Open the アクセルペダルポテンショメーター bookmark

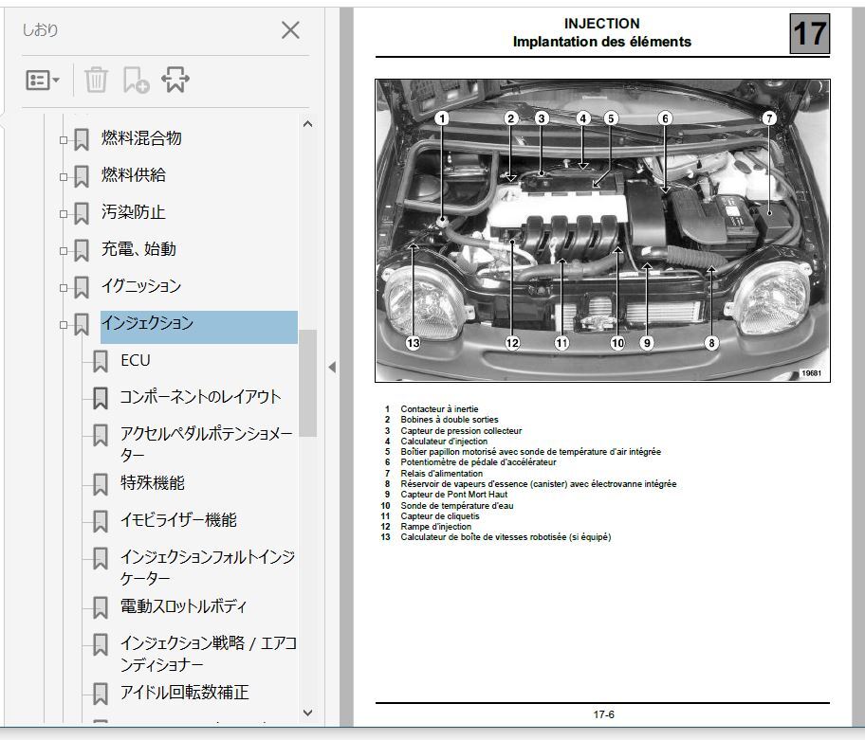[207, 444]
